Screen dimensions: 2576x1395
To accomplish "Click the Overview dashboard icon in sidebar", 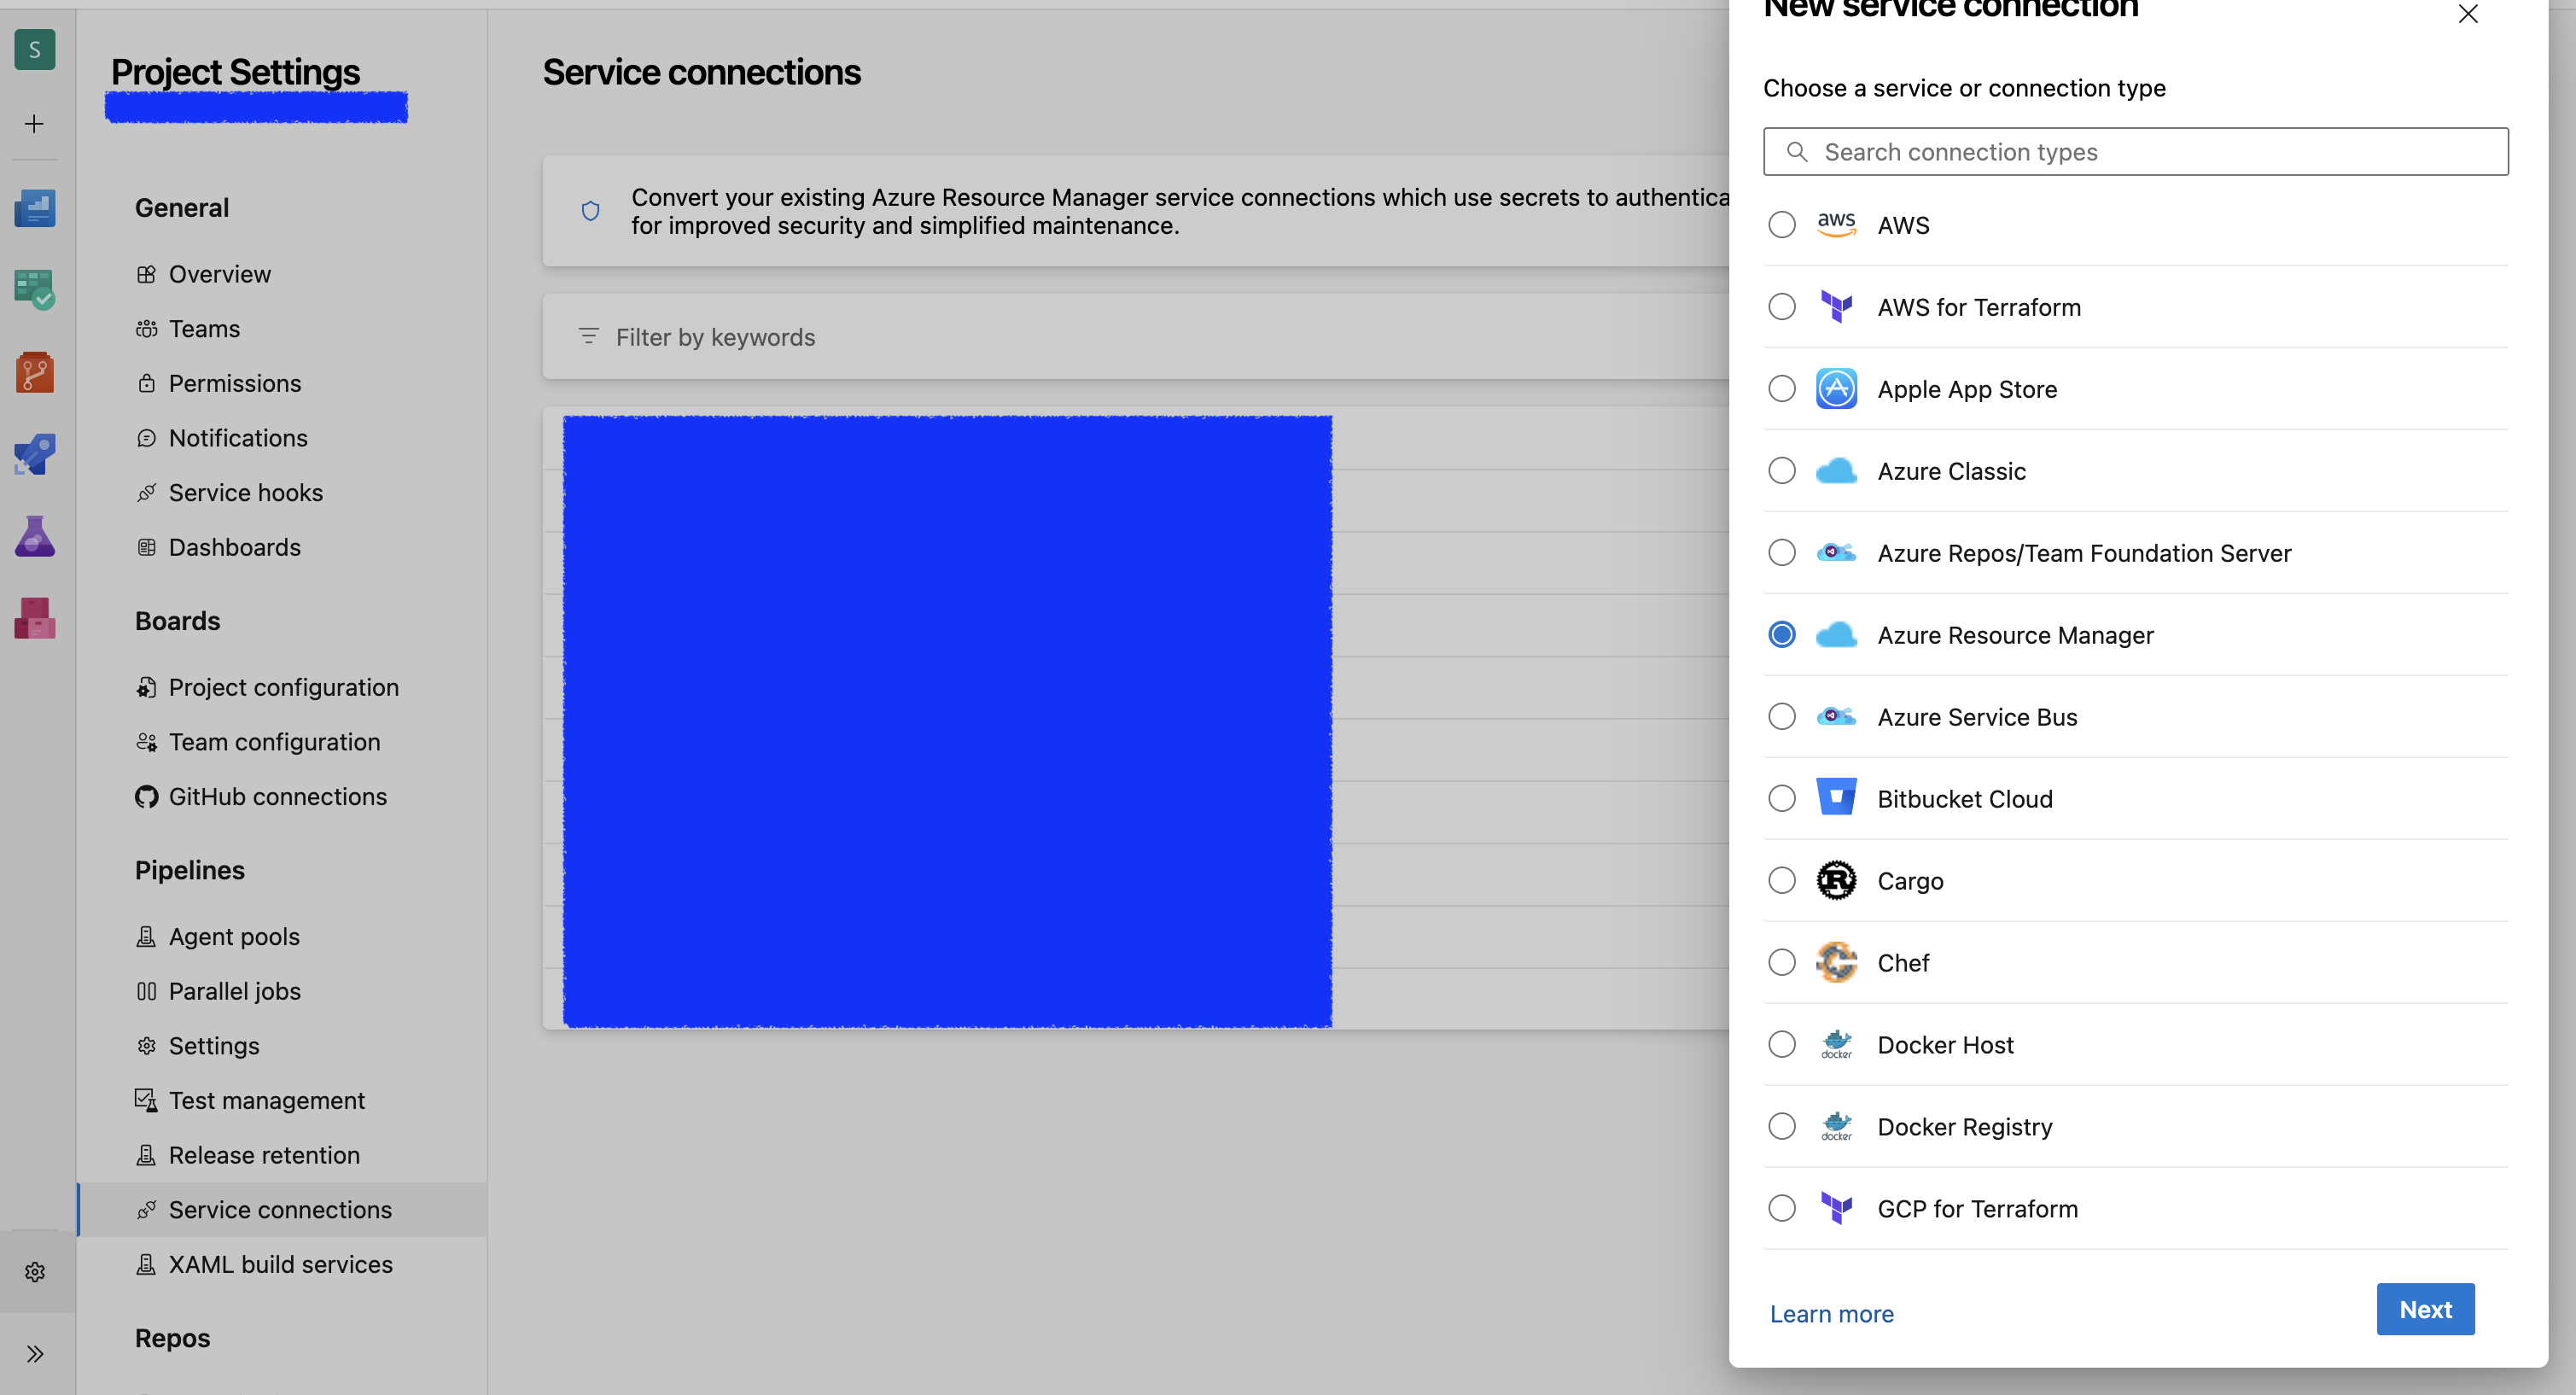I will [x=35, y=208].
